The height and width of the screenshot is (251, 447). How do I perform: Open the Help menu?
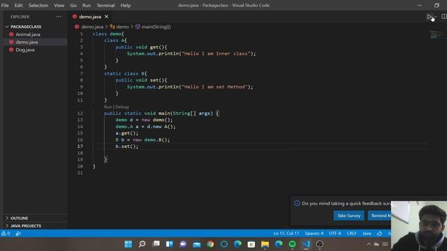coord(126,5)
